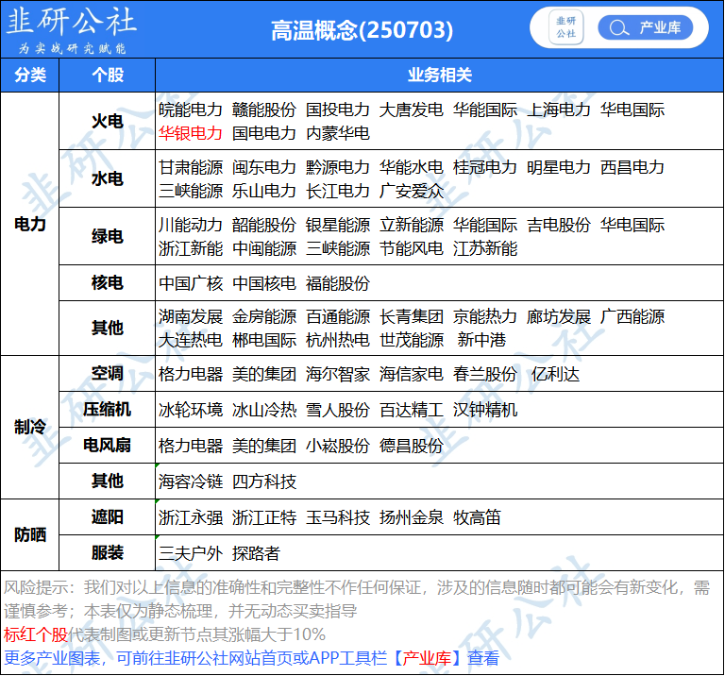The width and height of the screenshot is (725, 676).
Task: Click the 个股 column header
Action: click(x=108, y=75)
